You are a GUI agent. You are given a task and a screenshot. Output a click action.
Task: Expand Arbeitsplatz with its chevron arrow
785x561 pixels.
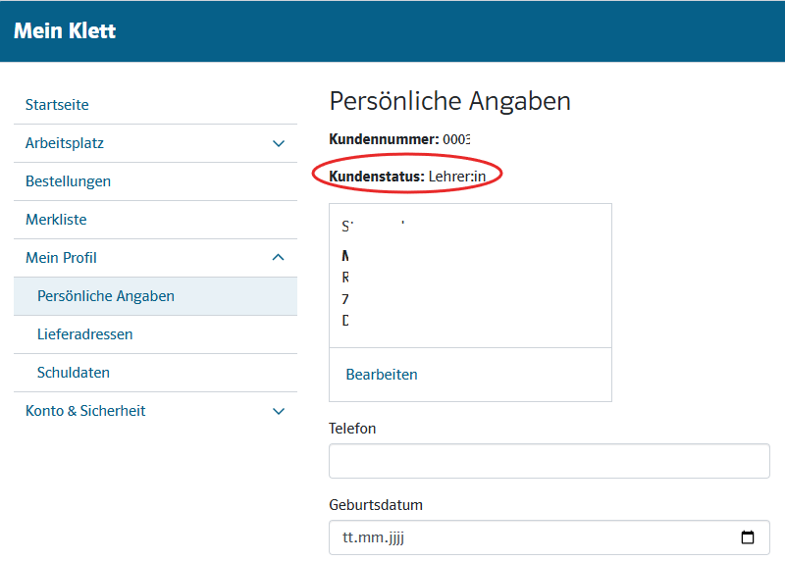coord(279,143)
